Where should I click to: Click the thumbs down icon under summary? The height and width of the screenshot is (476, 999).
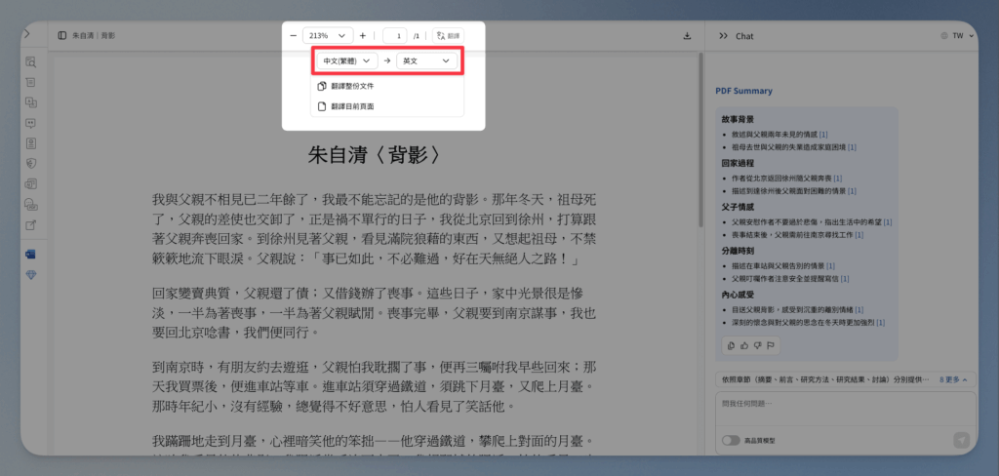tap(757, 345)
